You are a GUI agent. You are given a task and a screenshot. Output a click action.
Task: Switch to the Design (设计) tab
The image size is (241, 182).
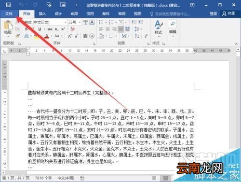[x=58, y=14]
